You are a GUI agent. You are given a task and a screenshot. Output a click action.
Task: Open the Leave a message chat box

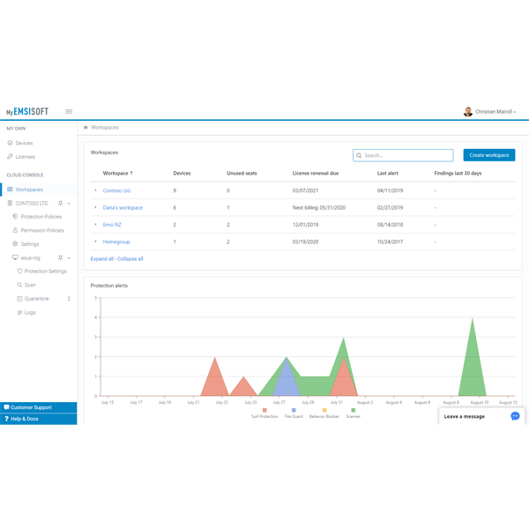tap(481, 416)
